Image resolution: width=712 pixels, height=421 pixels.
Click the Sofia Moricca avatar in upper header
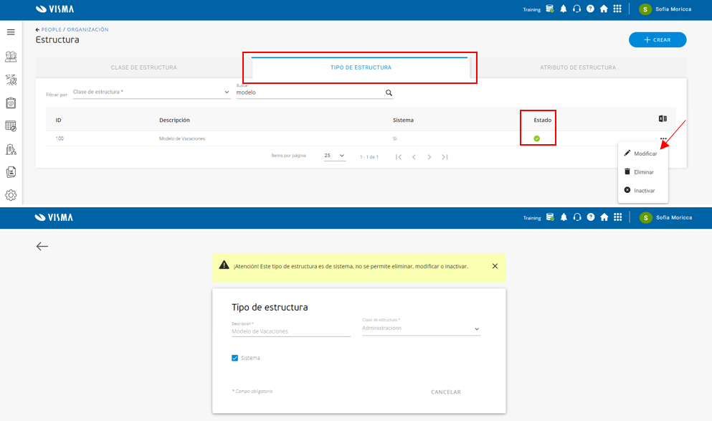(x=645, y=9)
